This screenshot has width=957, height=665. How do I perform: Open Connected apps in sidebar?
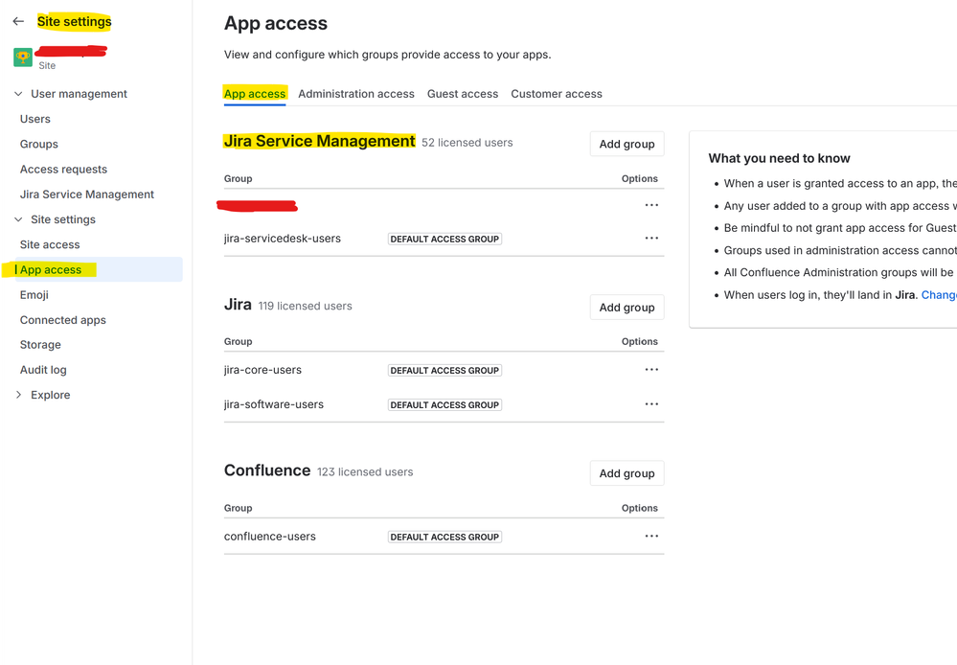point(63,320)
